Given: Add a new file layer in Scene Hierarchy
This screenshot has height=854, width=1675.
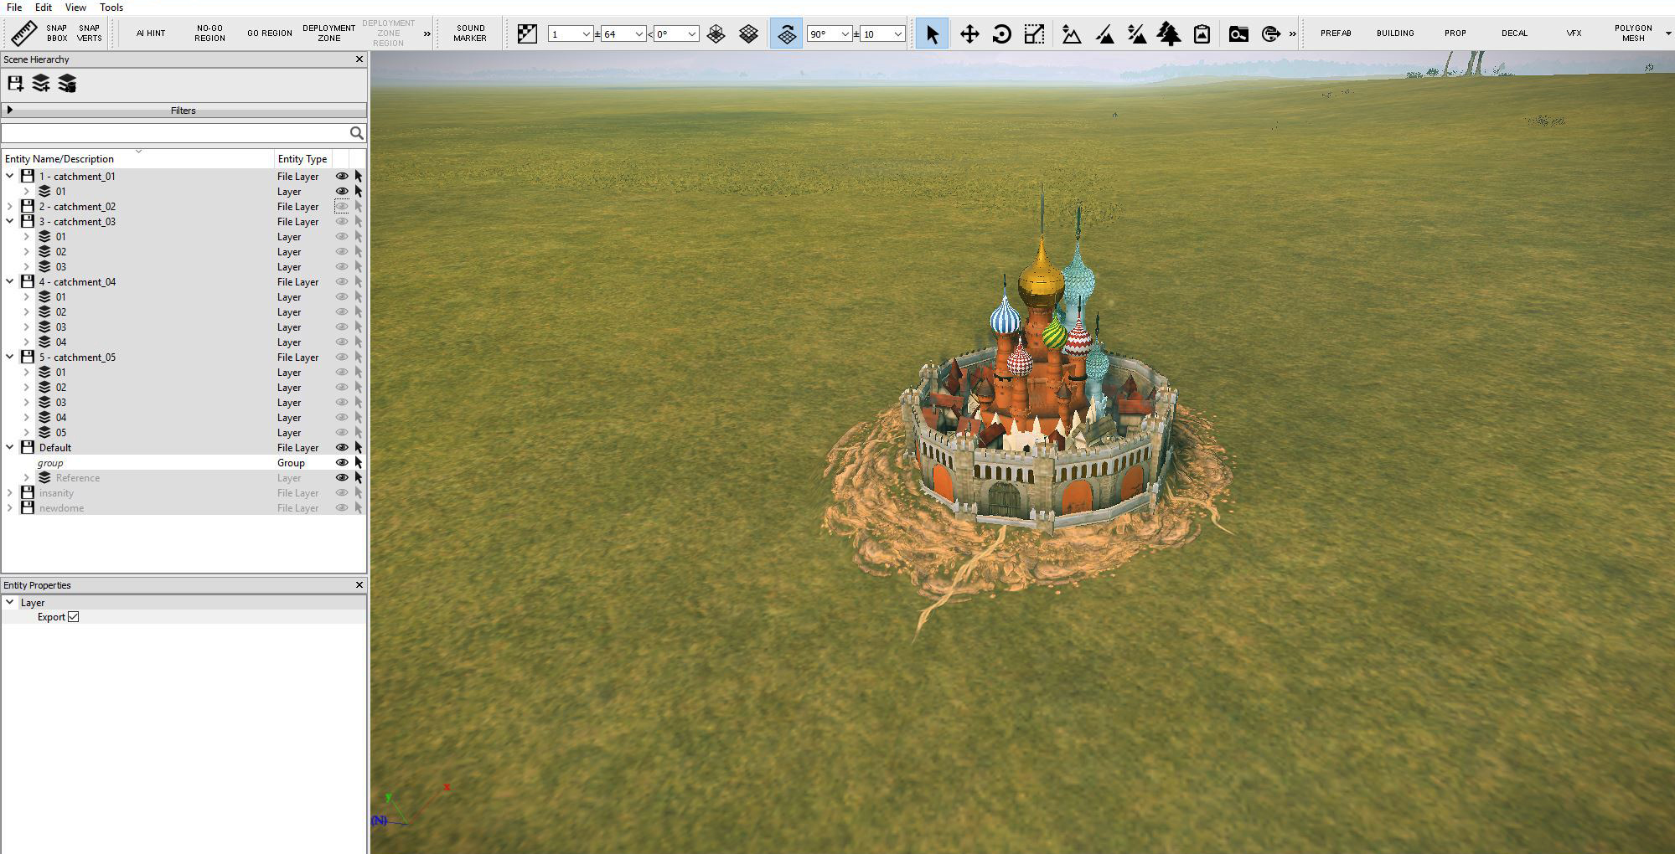Looking at the screenshot, I should click(x=15, y=83).
